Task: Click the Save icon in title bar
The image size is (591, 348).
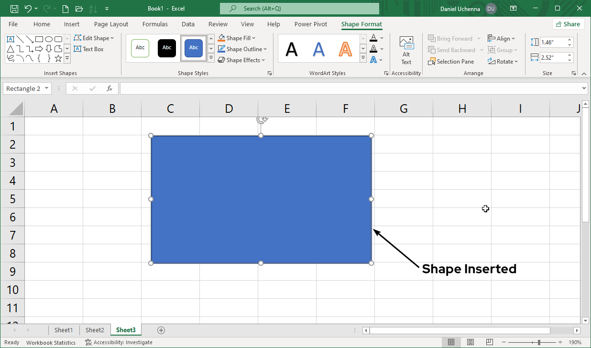Action: click(14, 9)
